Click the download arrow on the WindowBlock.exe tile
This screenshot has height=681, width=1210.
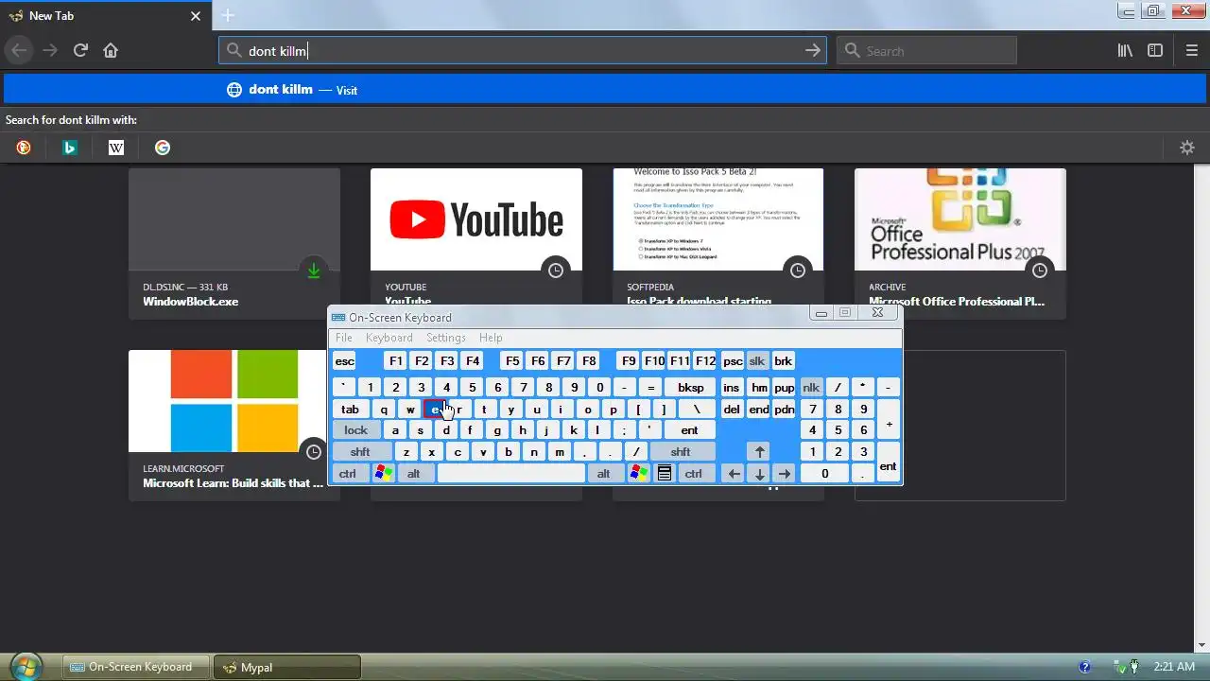(x=314, y=271)
